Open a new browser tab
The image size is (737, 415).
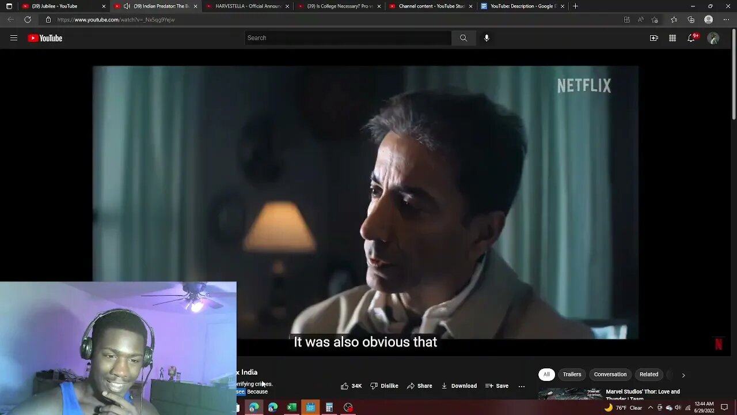(x=575, y=6)
